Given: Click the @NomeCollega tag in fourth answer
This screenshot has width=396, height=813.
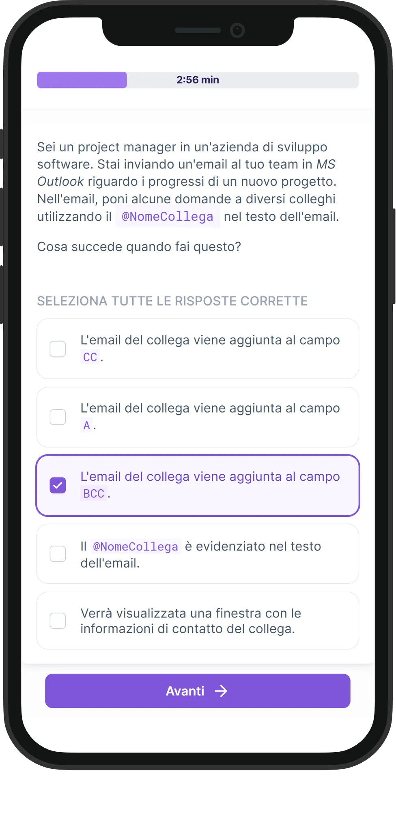Looking at the screenshot, I should point(136,547).
